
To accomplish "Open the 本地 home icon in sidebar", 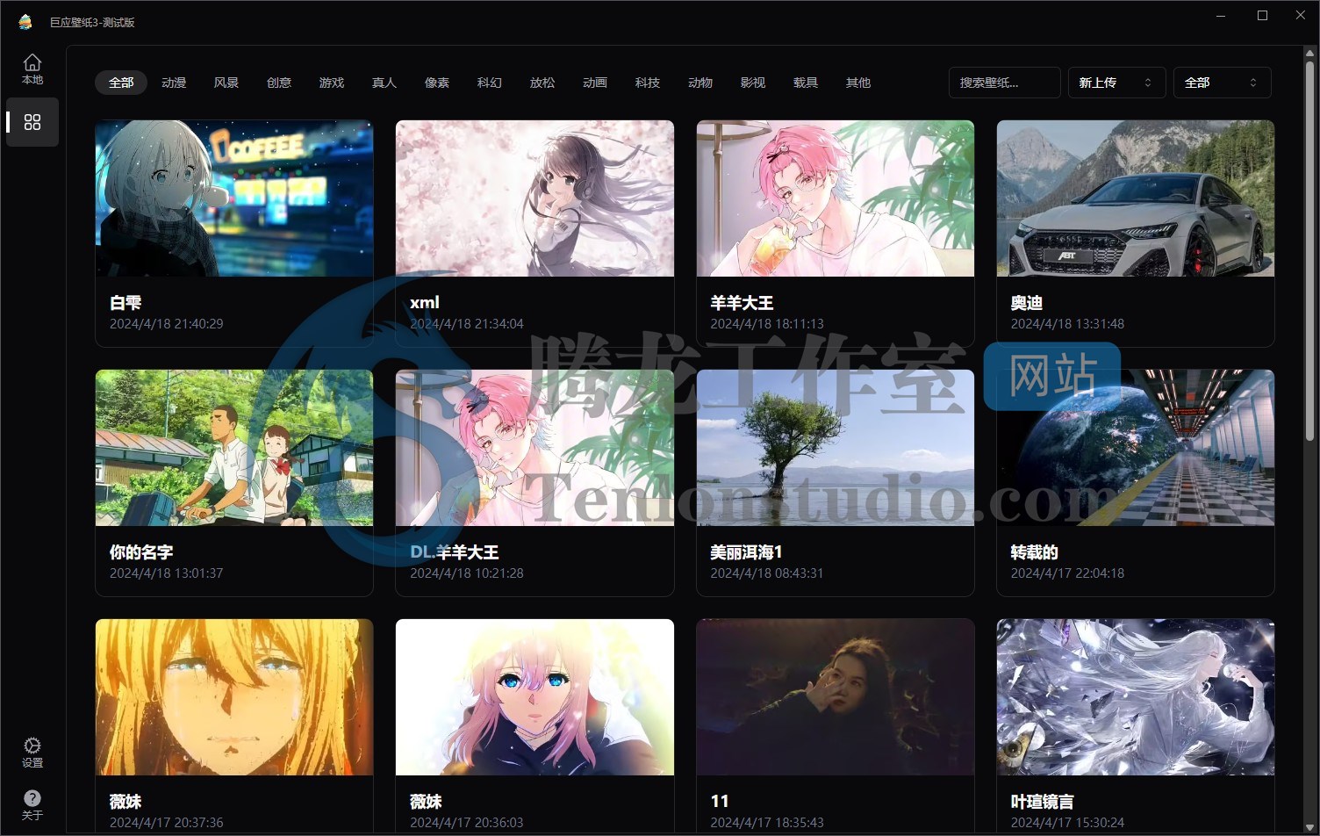I will 32,68.
